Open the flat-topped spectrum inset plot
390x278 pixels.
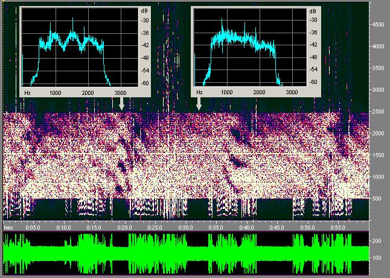[256, 52]
